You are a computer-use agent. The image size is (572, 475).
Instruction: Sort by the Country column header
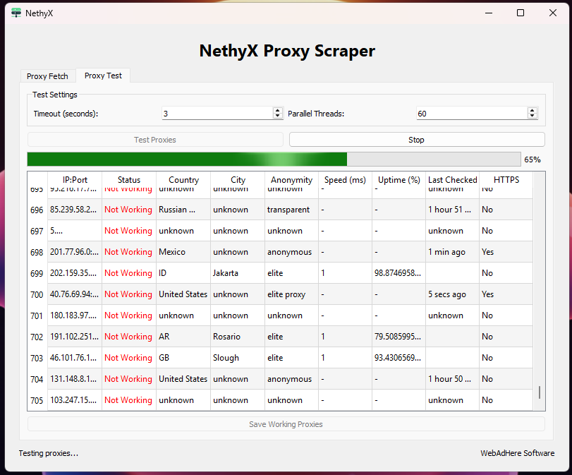point(183,180)
